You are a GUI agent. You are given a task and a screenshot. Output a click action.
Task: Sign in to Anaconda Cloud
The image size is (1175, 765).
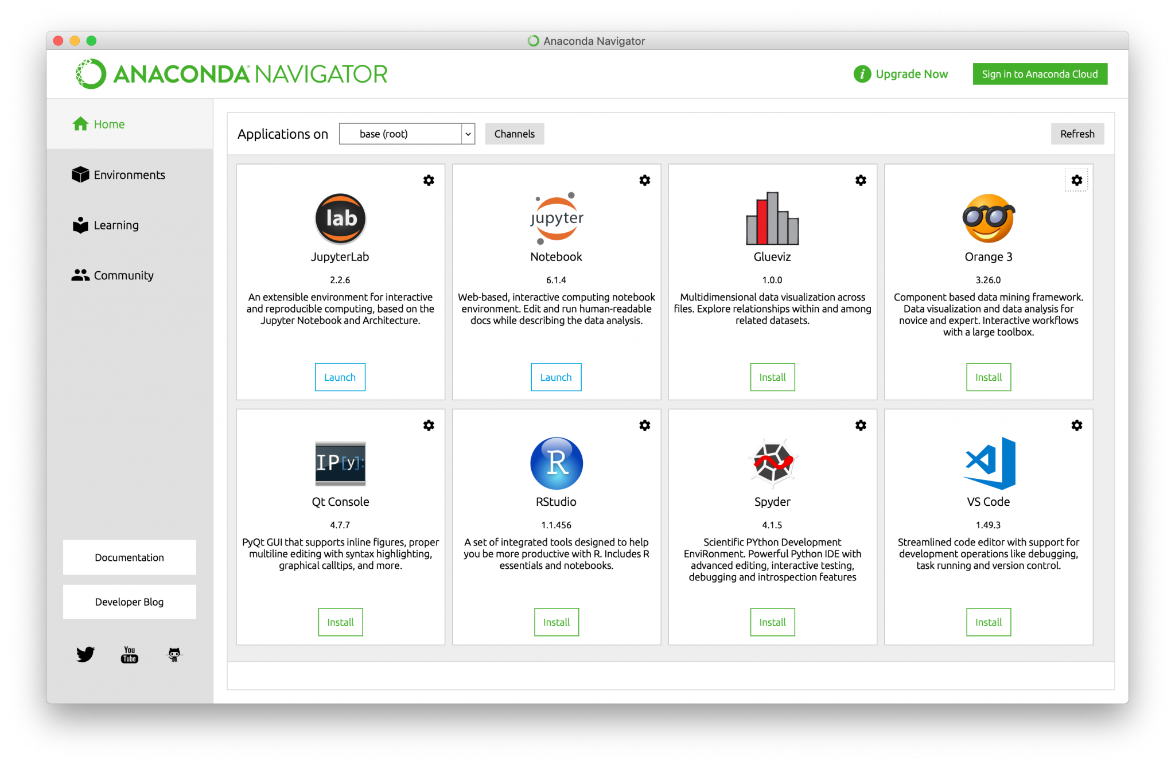1040,74
